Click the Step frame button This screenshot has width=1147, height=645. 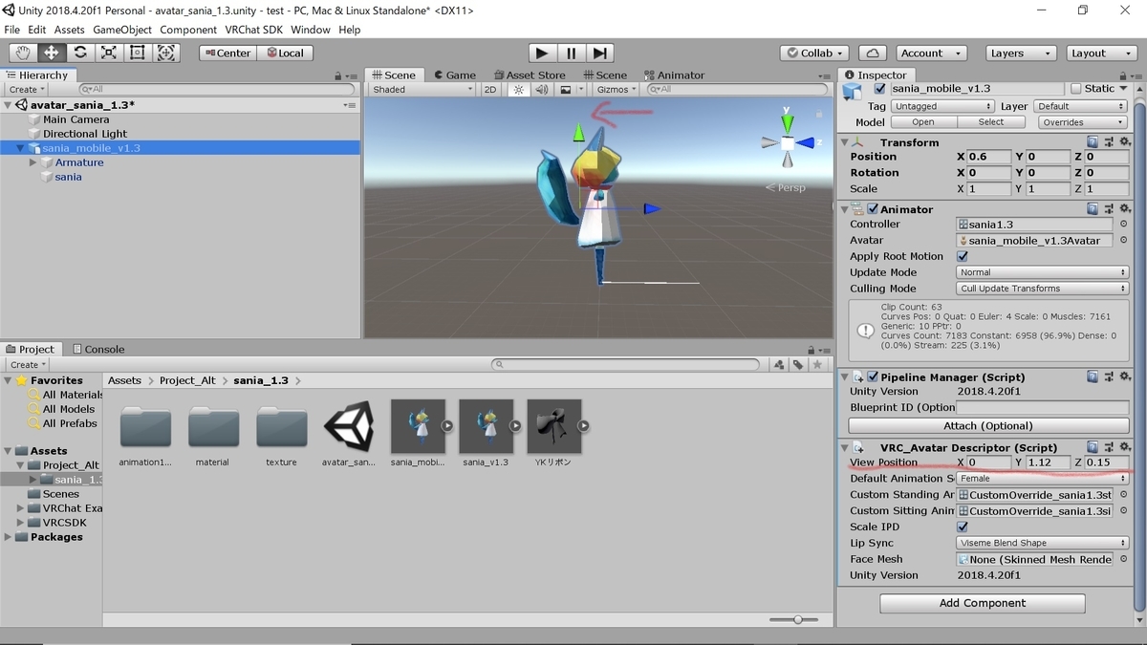599,53
